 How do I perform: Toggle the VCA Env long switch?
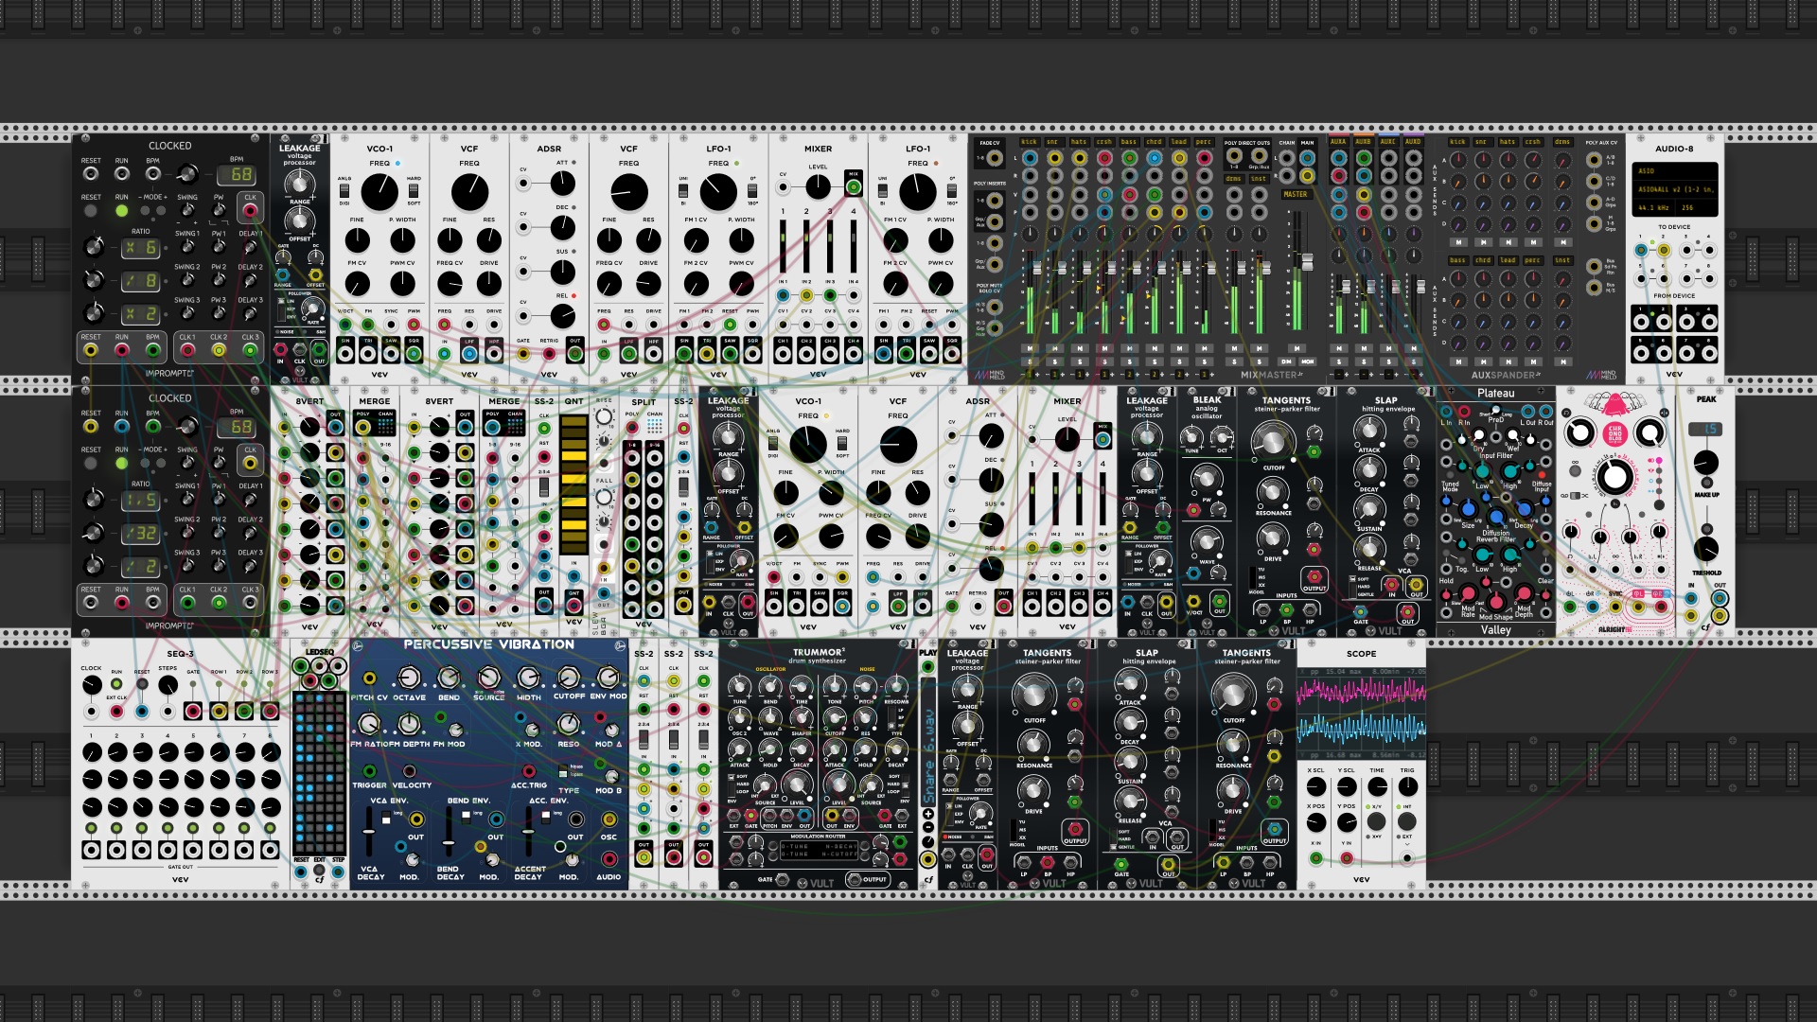pos(386,818)
